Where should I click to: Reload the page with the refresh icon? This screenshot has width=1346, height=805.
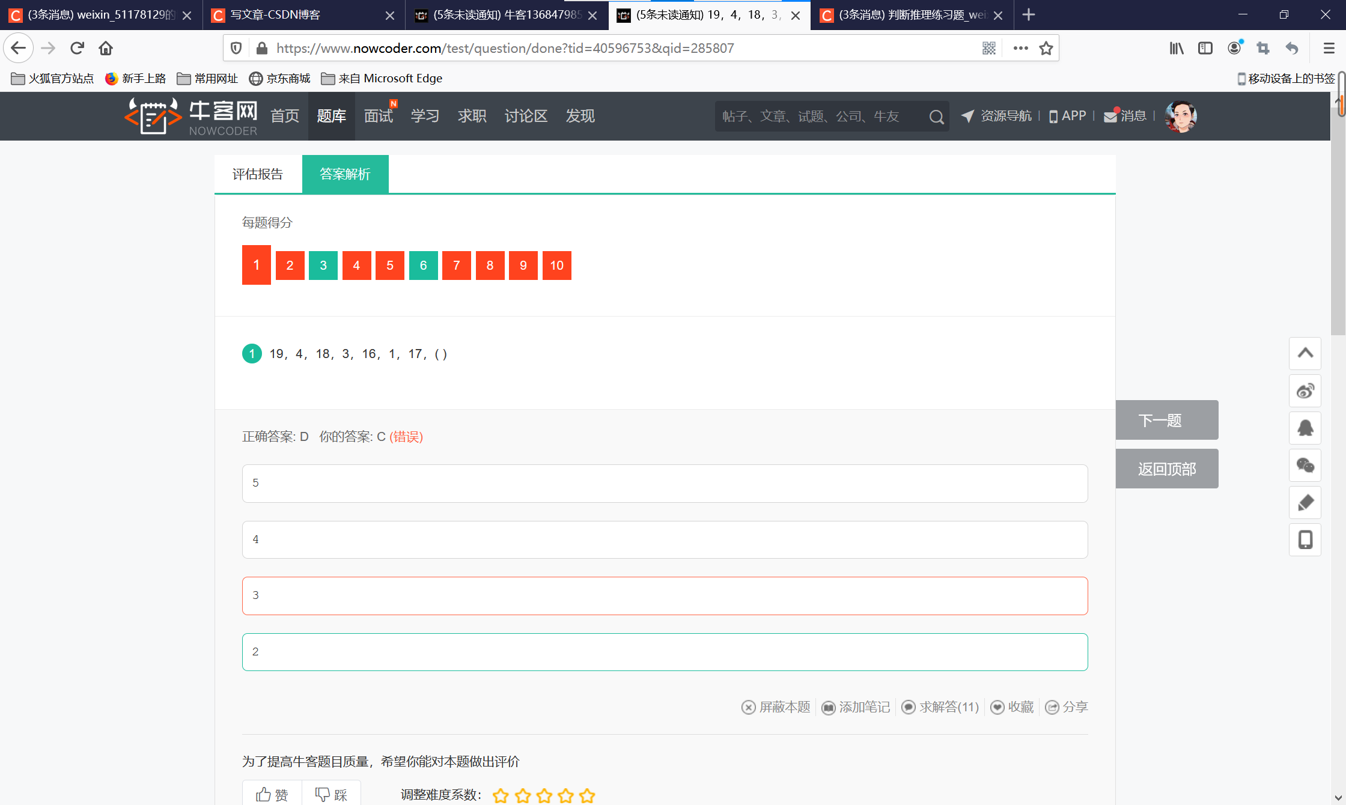(x=77, y=48)
